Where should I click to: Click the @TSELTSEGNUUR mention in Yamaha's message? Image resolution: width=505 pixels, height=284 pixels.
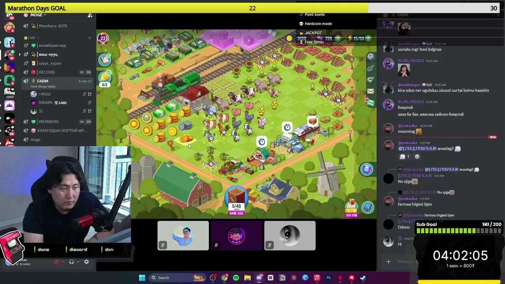coord(417,149)
